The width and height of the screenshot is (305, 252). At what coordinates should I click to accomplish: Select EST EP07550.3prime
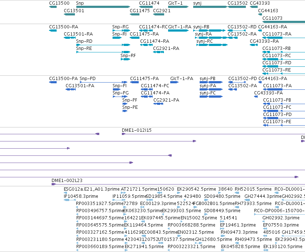[265, 229]
